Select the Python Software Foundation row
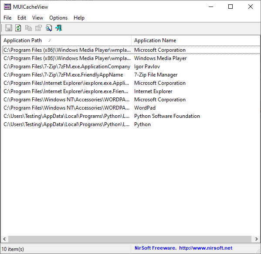The height and width of the screenshot is (254, 261). click(131, 116)
